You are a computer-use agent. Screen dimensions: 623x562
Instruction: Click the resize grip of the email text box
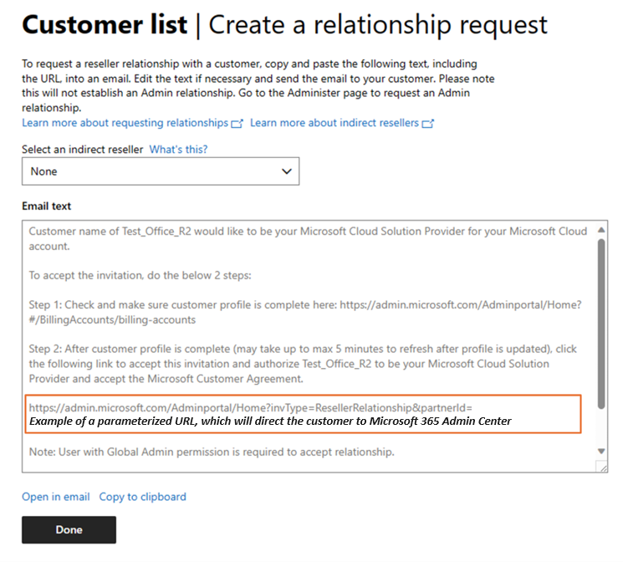602,468
